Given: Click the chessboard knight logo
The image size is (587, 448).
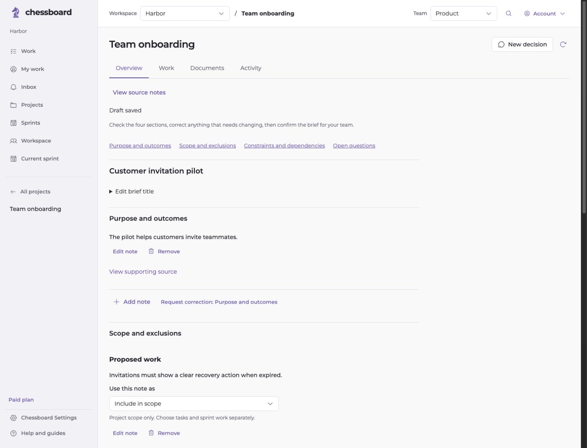Looking at the screenshot, I should pyautogui.click(x=16, y=12).
